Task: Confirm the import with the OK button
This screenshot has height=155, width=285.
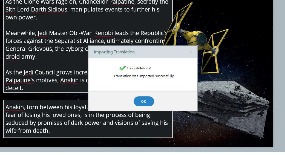Action: pos(144,101)
